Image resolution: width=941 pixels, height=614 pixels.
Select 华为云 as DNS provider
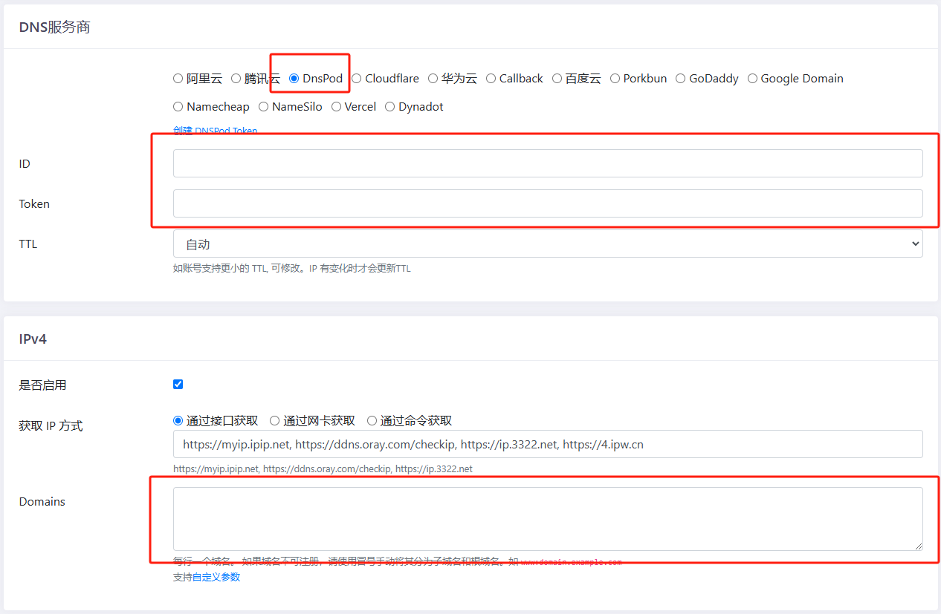[x=433, y=79]
